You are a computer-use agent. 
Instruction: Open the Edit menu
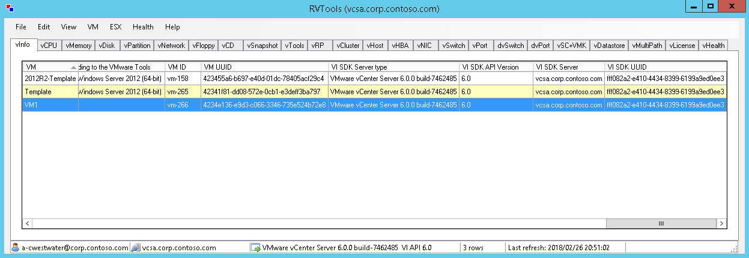[x=44, y=27]
